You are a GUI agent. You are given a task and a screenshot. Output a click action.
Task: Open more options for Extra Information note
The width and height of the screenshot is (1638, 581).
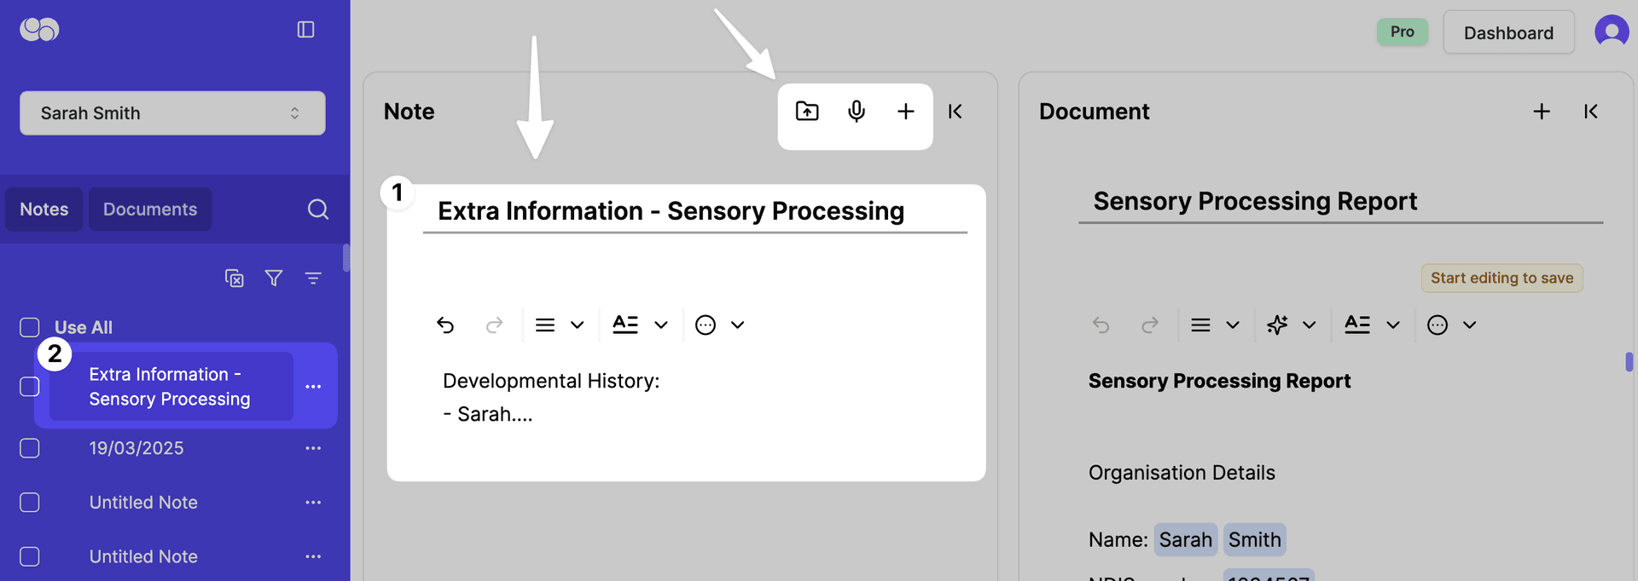coord(313,387)
